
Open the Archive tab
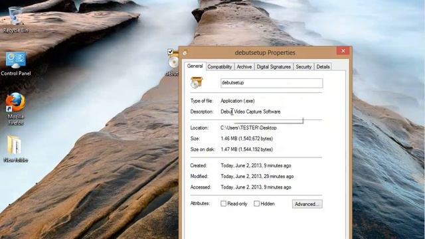point(244,66)
